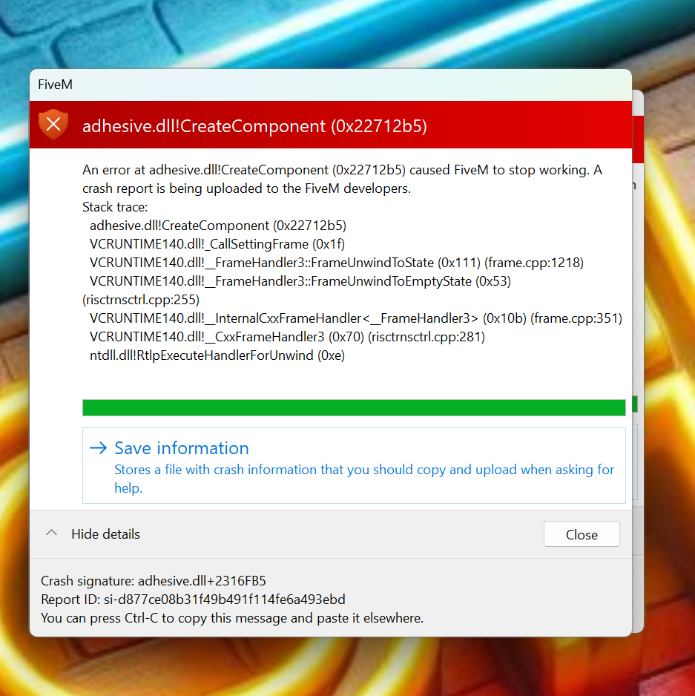Image resolution: width=695 pixels, height=696 pixels.
Task: Open the Save information command link
Action: (x=354, y=466)
